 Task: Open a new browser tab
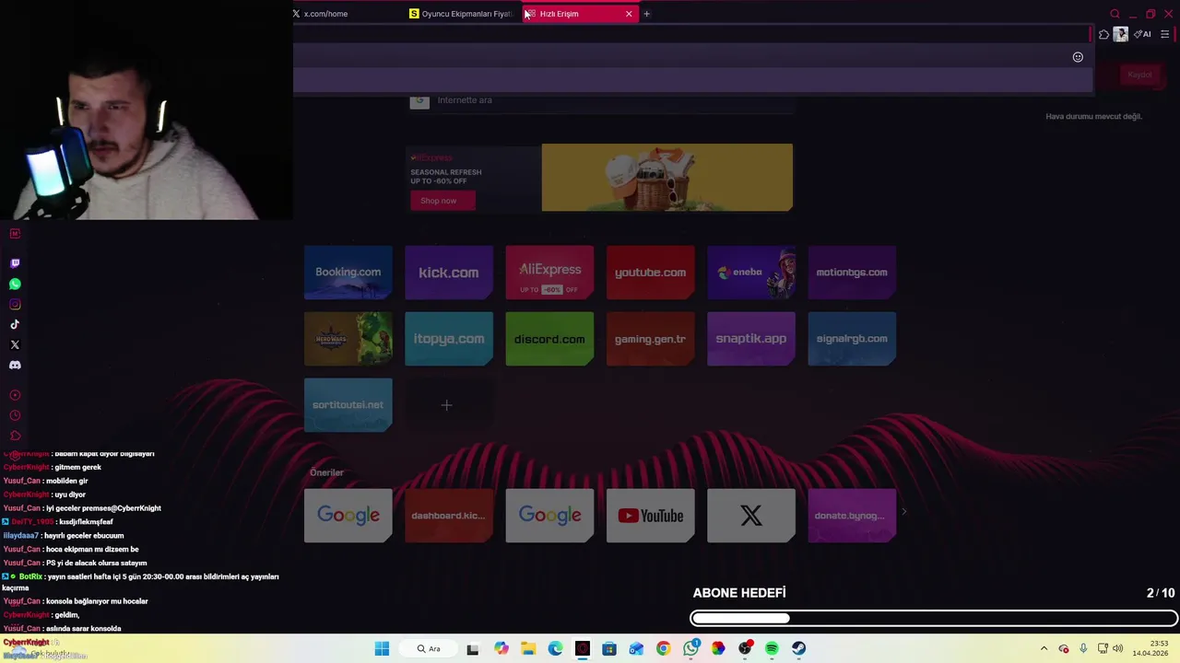(646, 14)
